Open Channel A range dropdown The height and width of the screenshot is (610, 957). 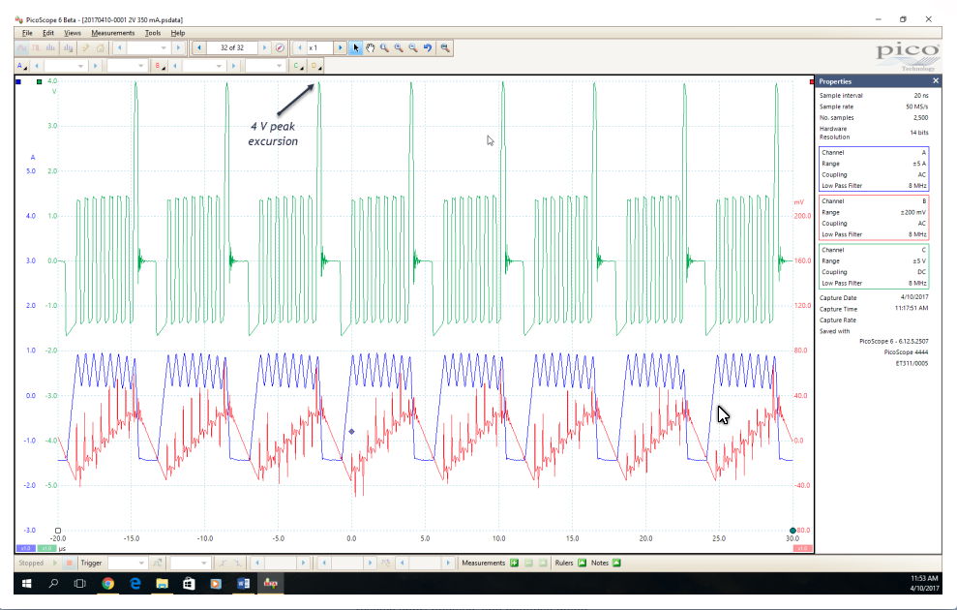(x=80, y=65)
